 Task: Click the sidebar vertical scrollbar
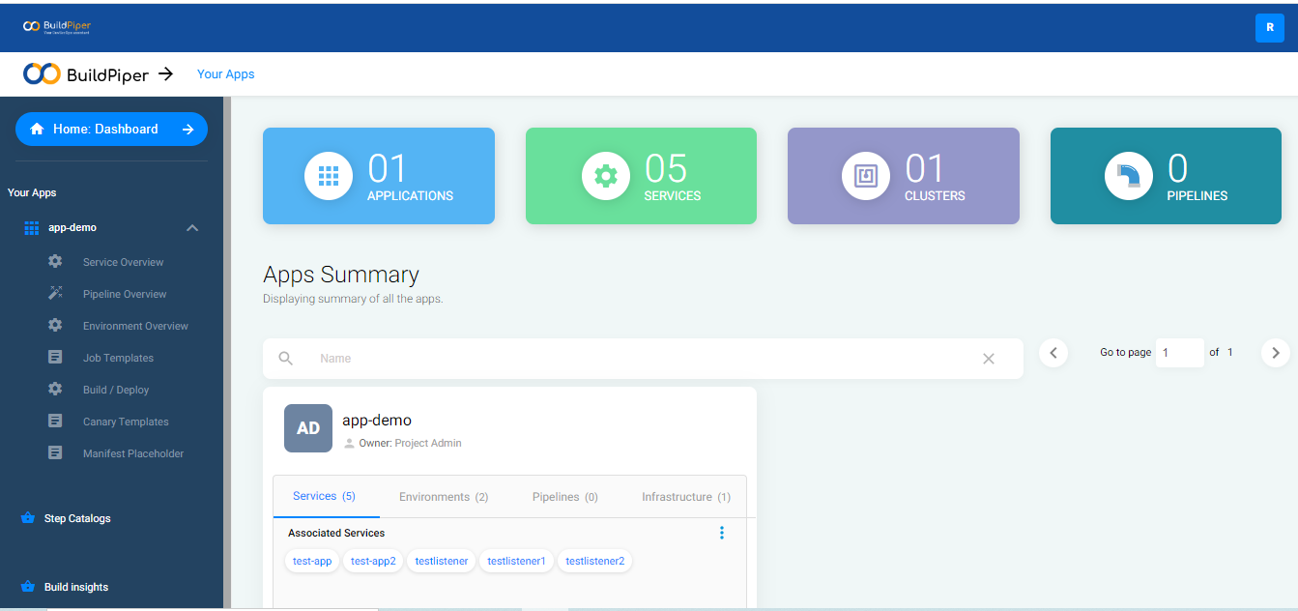point(227,353)
